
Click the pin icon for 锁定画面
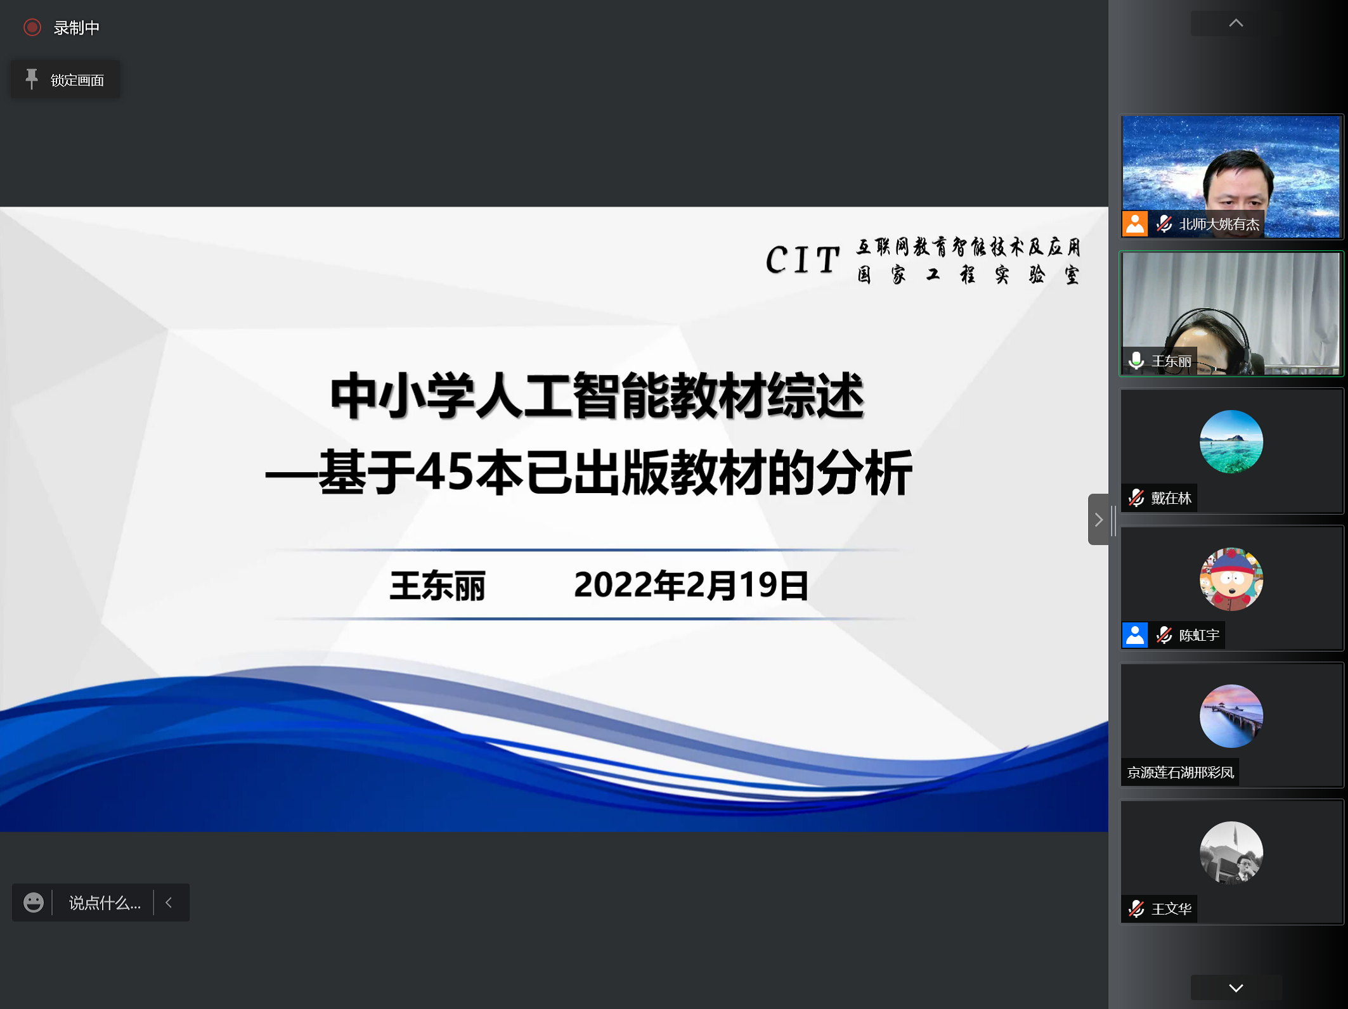pyautogui.click(x=31, y=79)
